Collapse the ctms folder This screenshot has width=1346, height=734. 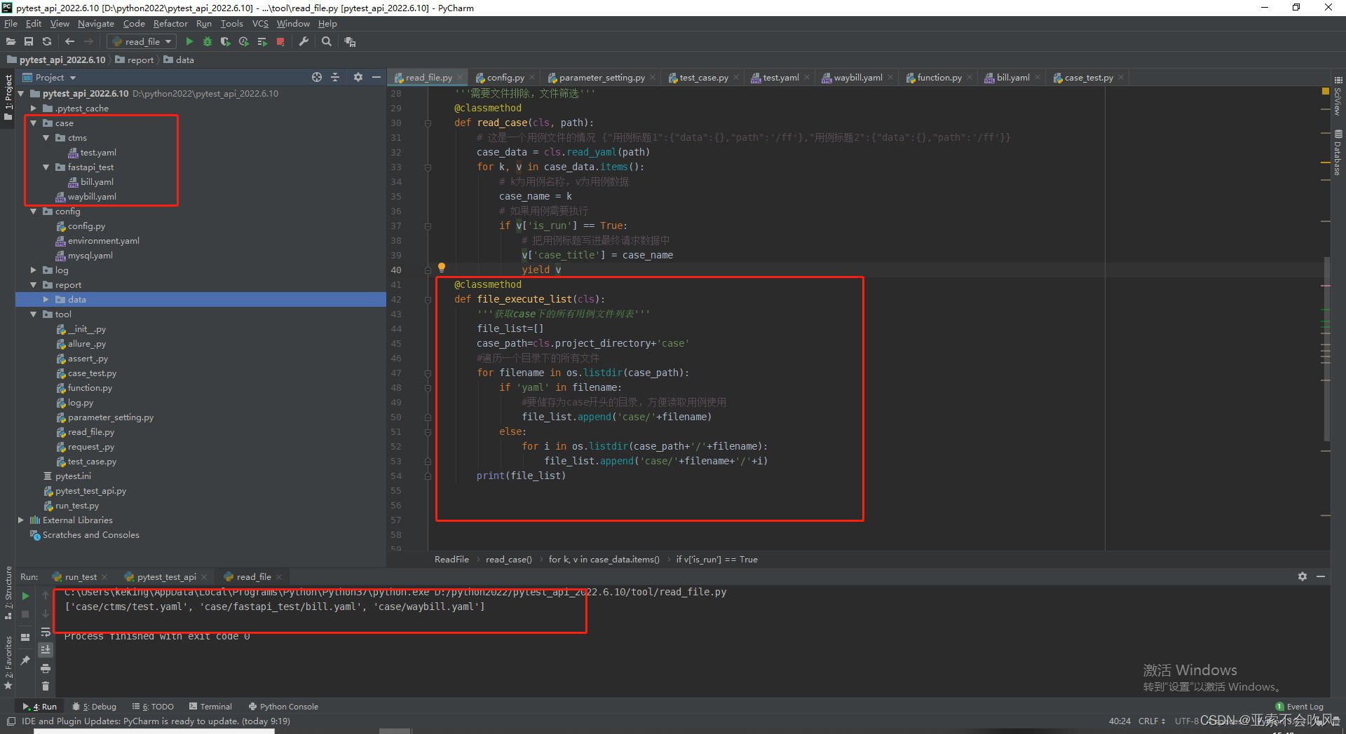coord(46,138)
